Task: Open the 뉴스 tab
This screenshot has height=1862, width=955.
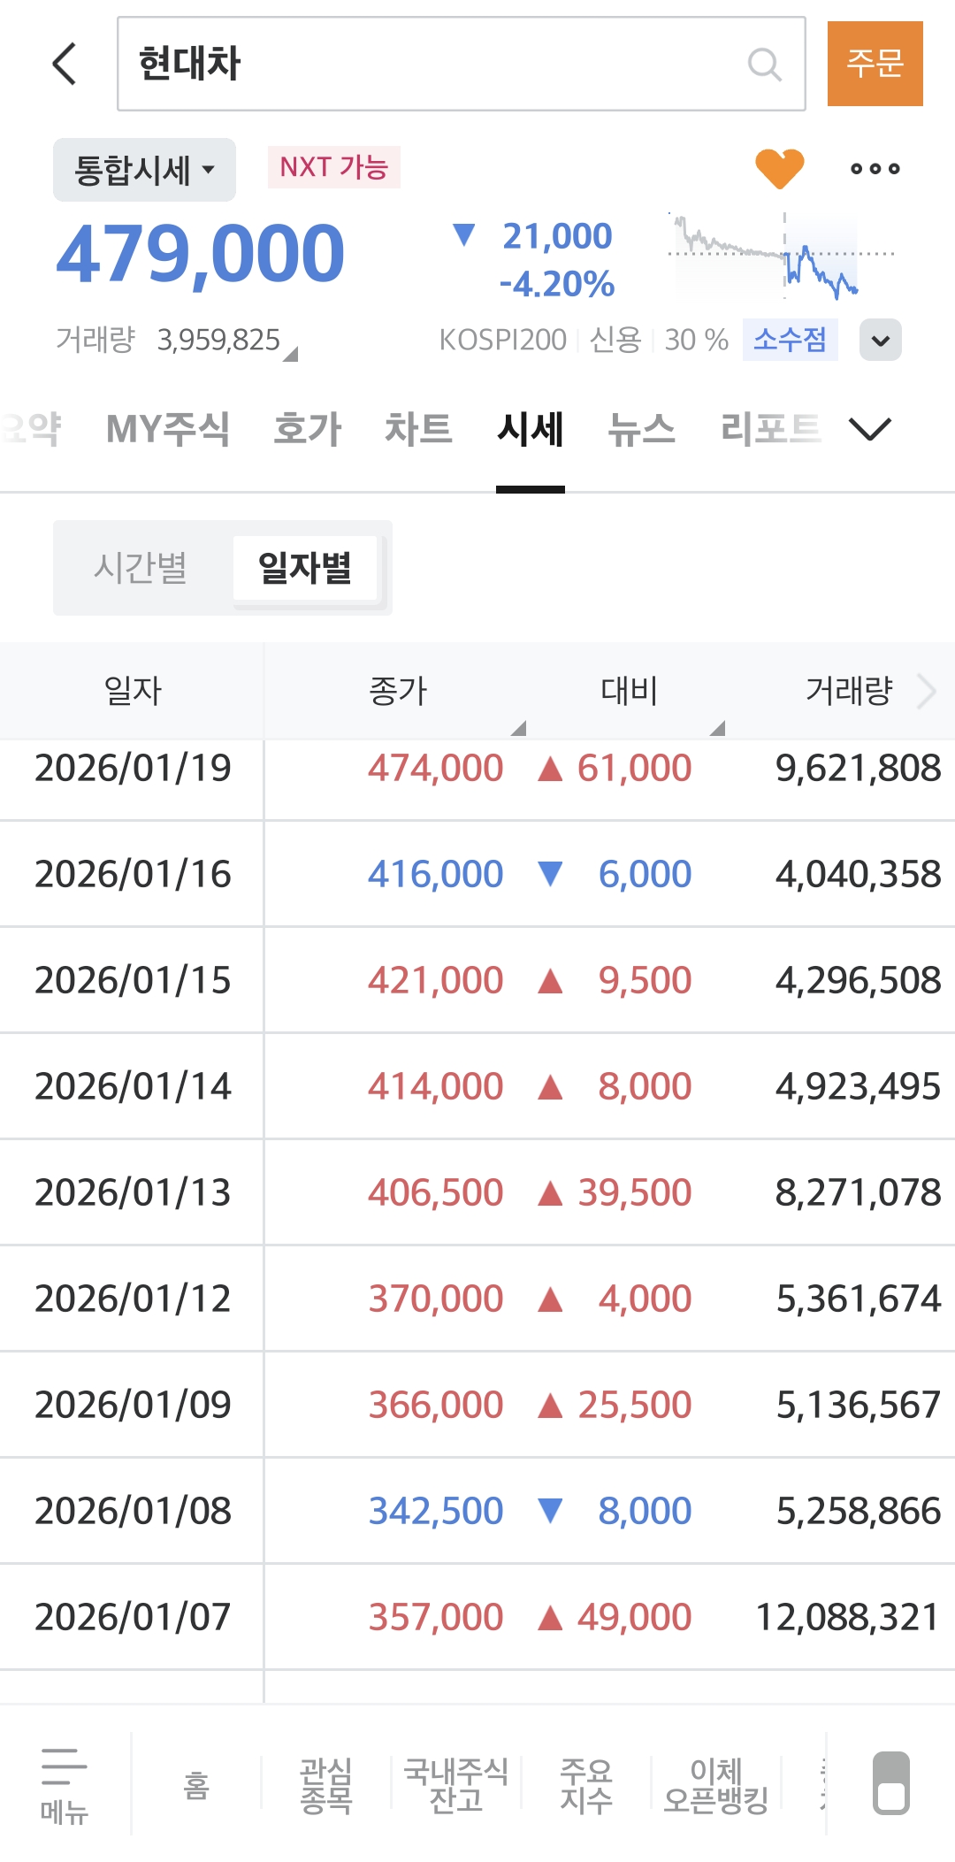Action: [x=641, y=429]
